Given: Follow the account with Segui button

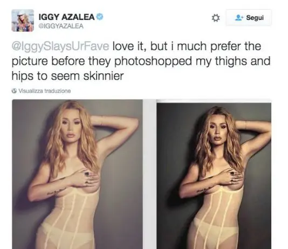Looking at the screenshot, I should tap(249, 18).
